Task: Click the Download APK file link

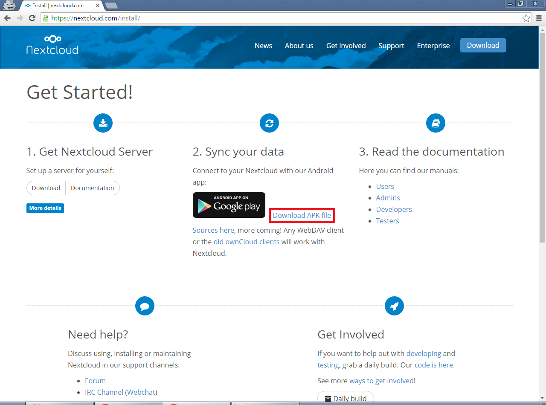Action: coord(302,215)
